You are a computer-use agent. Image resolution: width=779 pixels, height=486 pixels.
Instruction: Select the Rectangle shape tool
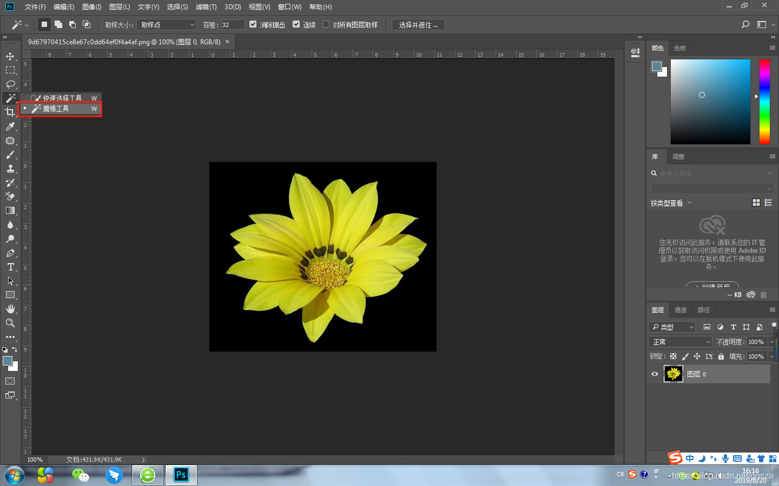click(x=10, y=295)
